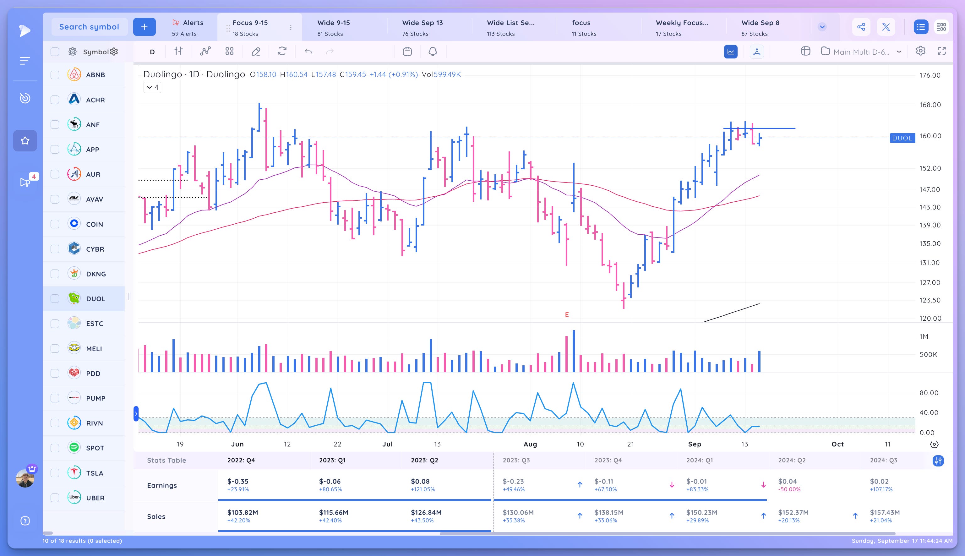Open Stats Table settings sliders button
Viewport: 965px width, 556px height.
coord(938,461)
